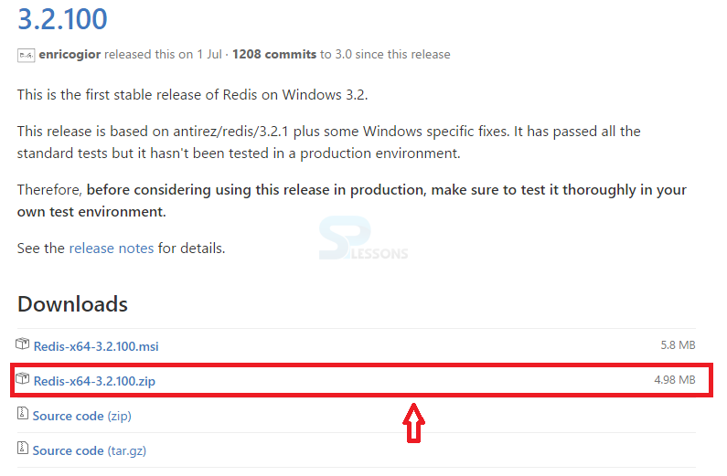
Task: Open the release notes link
Action: [111, 248]
